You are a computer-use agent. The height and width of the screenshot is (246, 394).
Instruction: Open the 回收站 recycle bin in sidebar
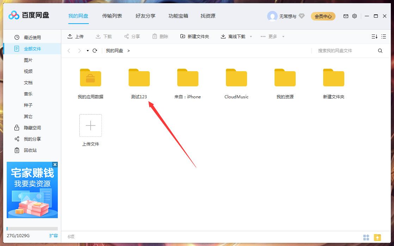[x=17, y=150]
